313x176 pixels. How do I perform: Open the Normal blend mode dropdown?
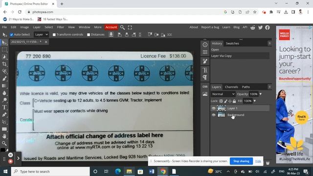[x=223, y=94]
